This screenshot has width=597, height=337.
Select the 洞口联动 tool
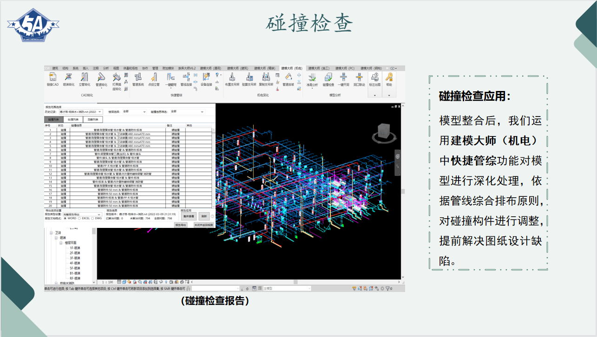359,79
